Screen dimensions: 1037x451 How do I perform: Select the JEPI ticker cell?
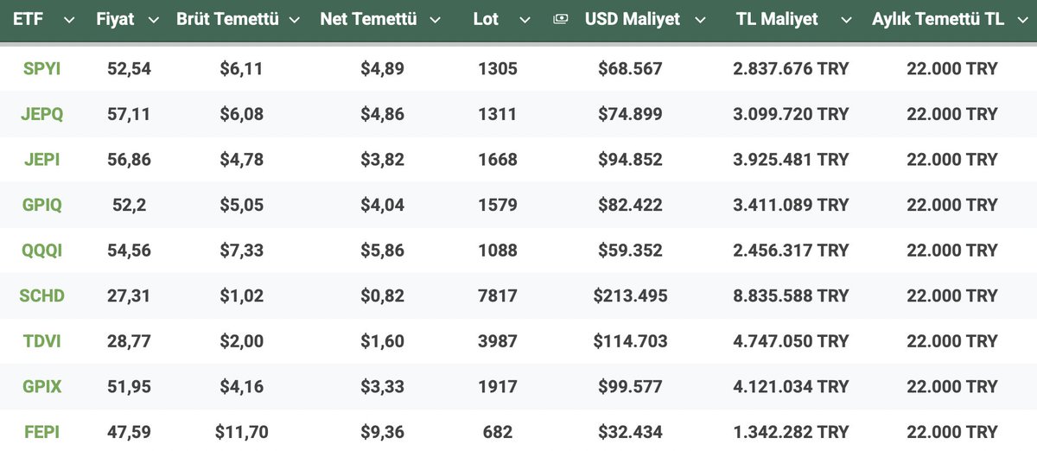point(41,159)
